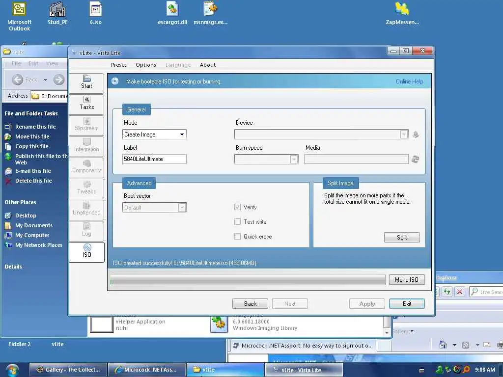Go to My Computer under Other Places
Image resolution: width=503 pixels, height=377 pixels.
(x=32, y=235)
